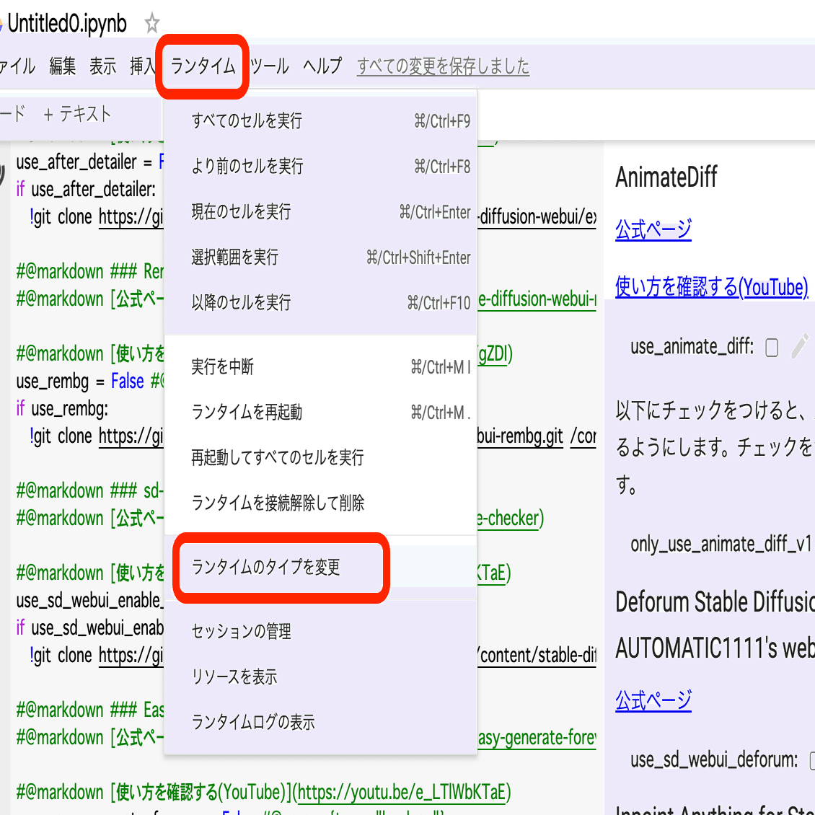Click the AnimateDiff heading text
Viewport: 815px width, 815px height.
tap(666, 177)
